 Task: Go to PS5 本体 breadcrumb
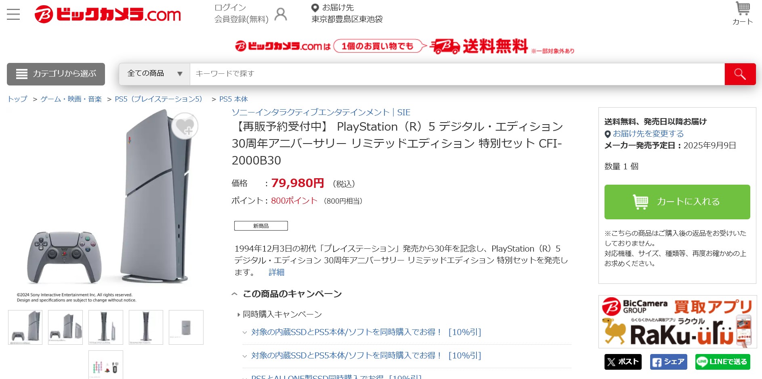[234, 99]
